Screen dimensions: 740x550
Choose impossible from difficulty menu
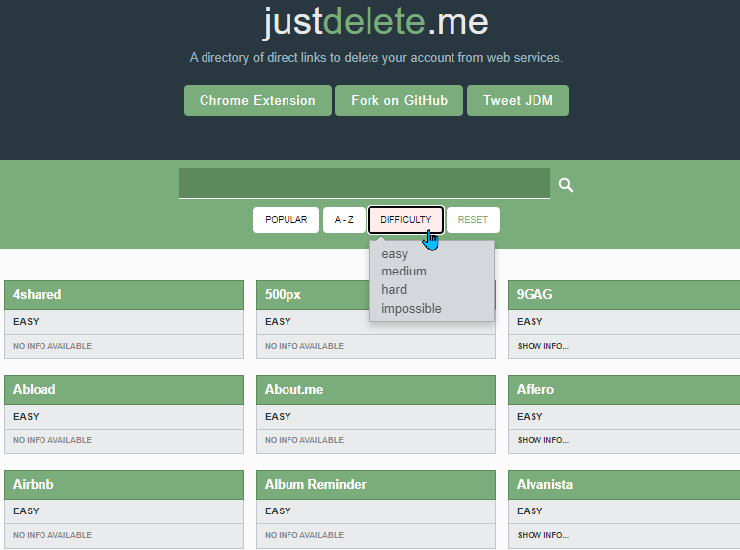[411, 308]
